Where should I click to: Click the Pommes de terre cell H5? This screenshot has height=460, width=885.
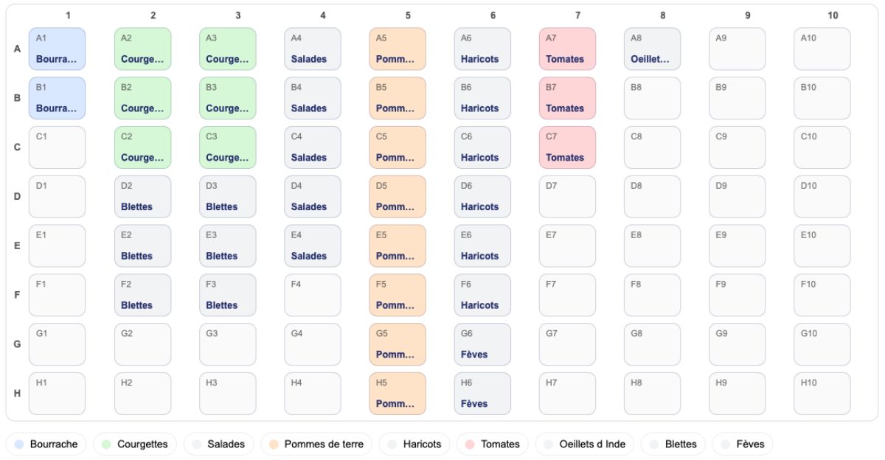point(398,394)
